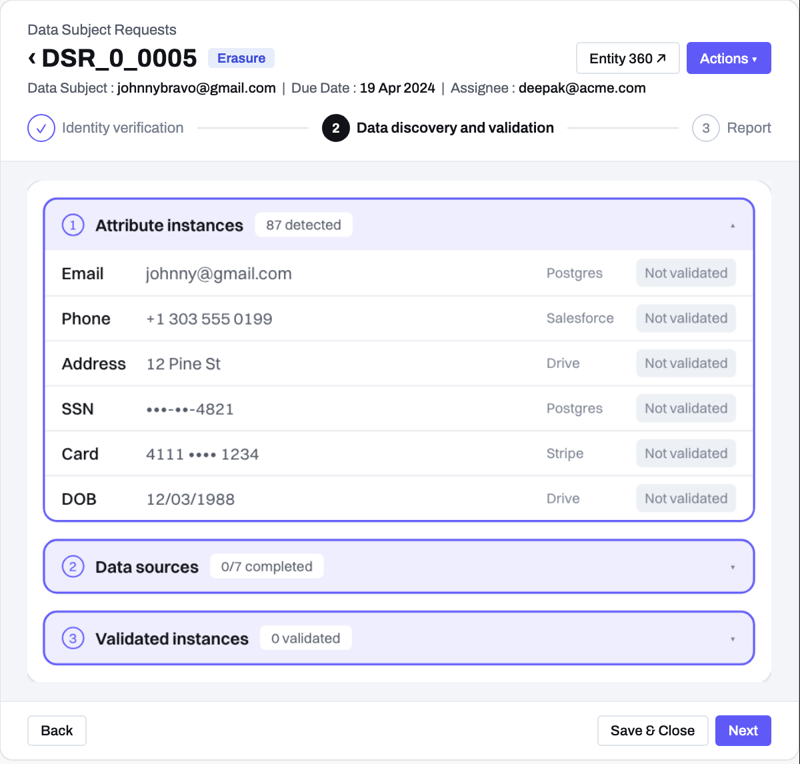Collapse the Attribute instances section

733,226
